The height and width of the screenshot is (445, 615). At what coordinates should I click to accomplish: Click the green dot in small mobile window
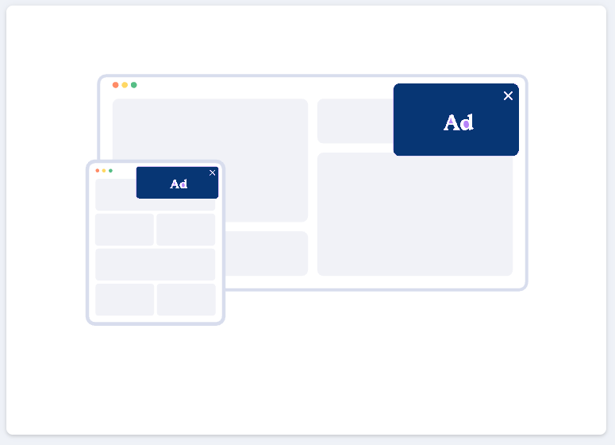110,171
